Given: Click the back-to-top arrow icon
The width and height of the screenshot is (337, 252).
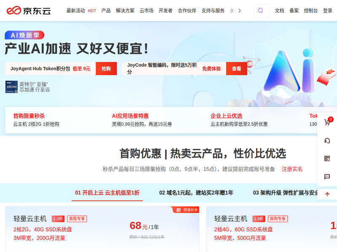Looking at the screenshot, I should (327, 194).
